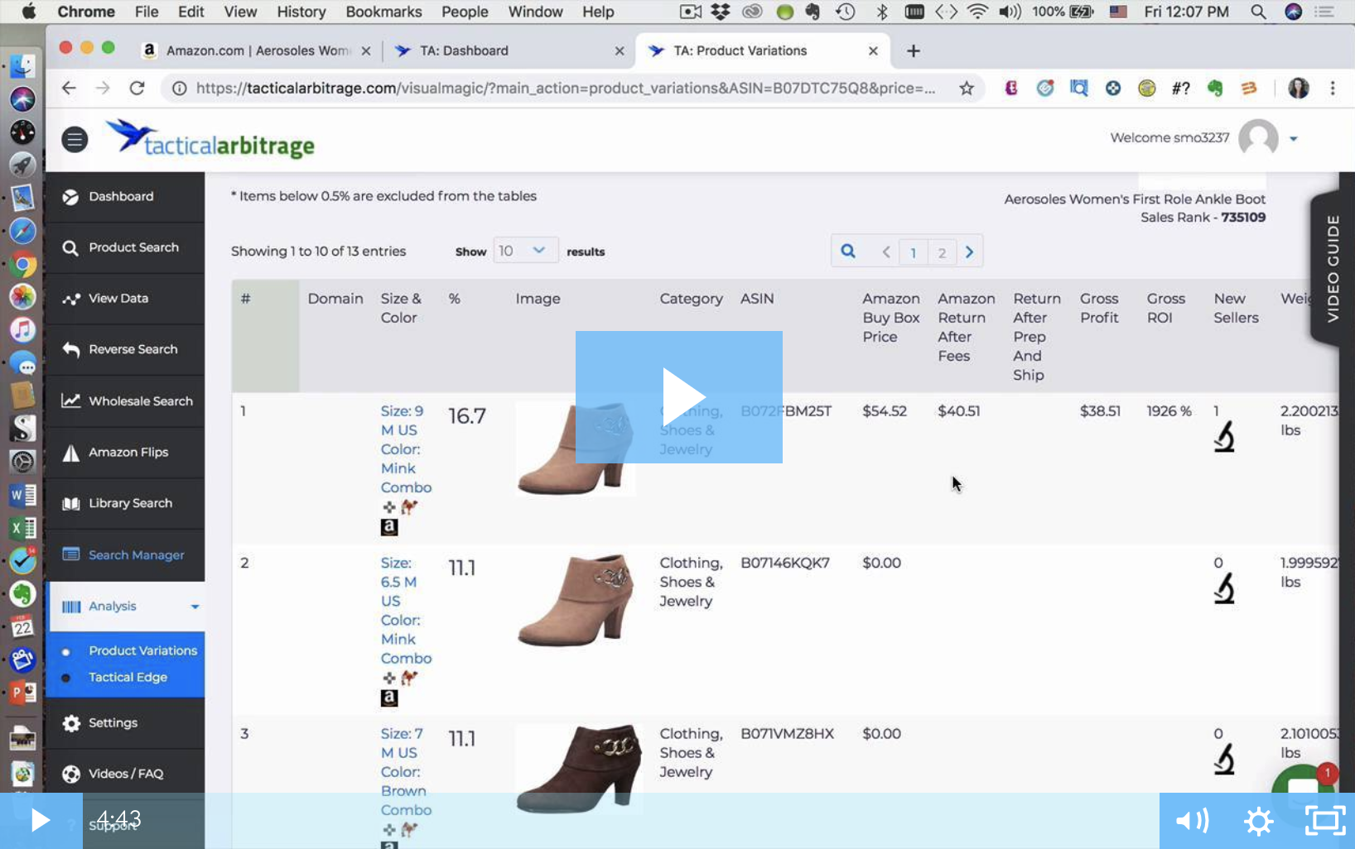The width and height of the screenshot is (1355, 849).
Task: Open Amazon Flips in the sidebar
Action: click(x=125, y=452)
